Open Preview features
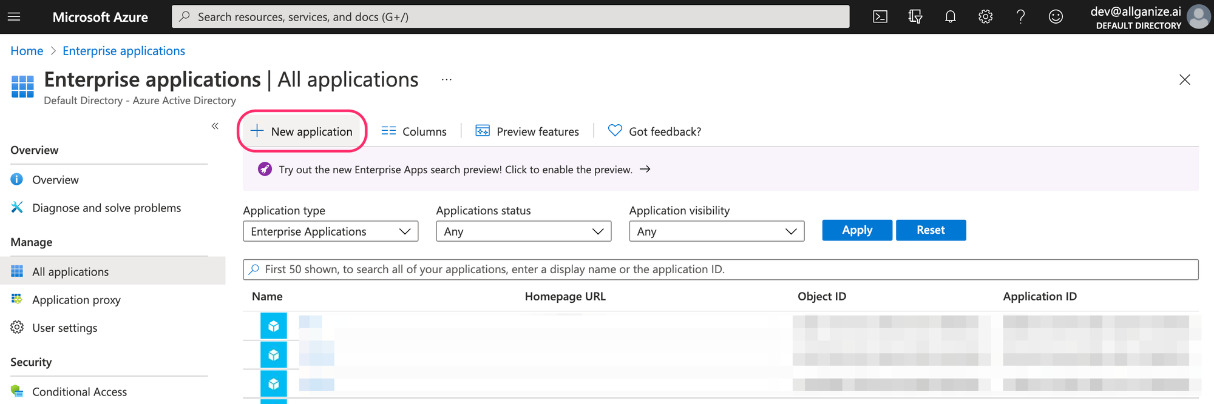 (527, 131)
